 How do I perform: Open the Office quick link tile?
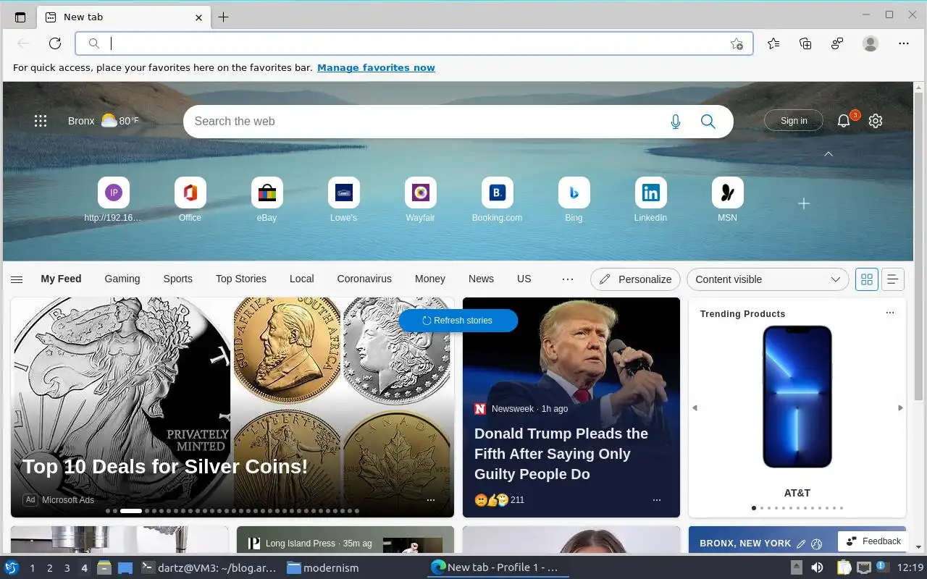[x=190, y=199]
